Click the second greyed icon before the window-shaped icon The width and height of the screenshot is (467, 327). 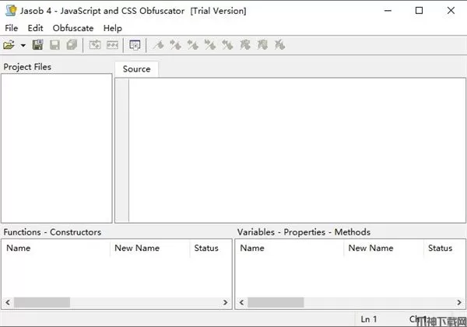tap(112, 45)
